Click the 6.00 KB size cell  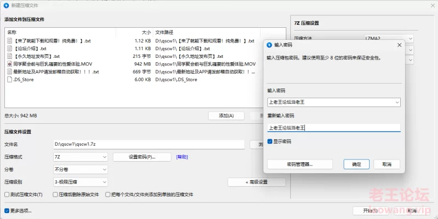pos(142,79)
